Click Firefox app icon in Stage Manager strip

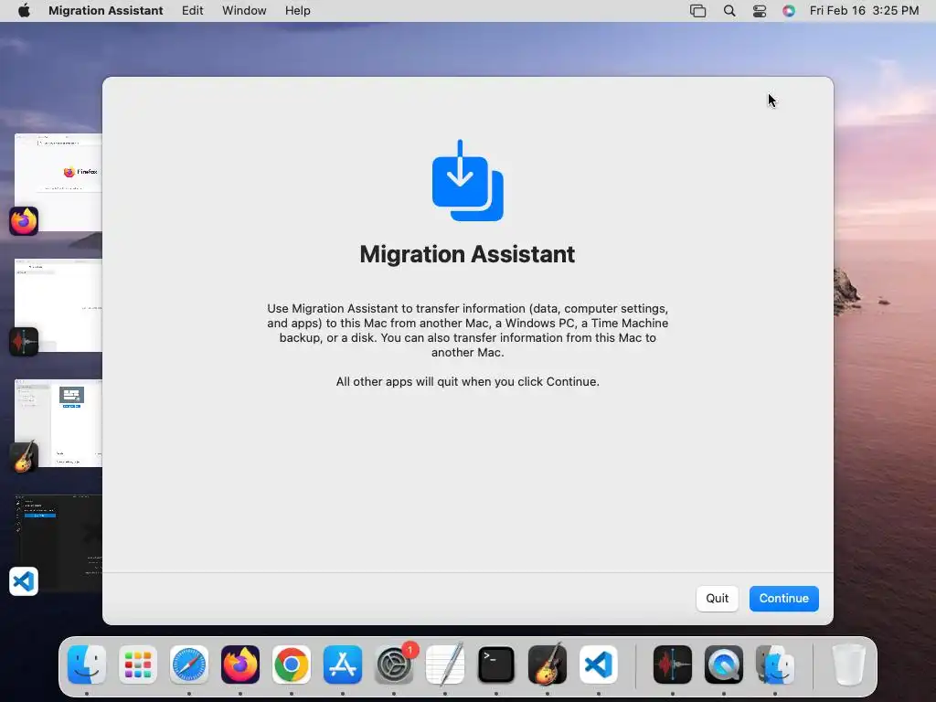(x=24, y=221)
